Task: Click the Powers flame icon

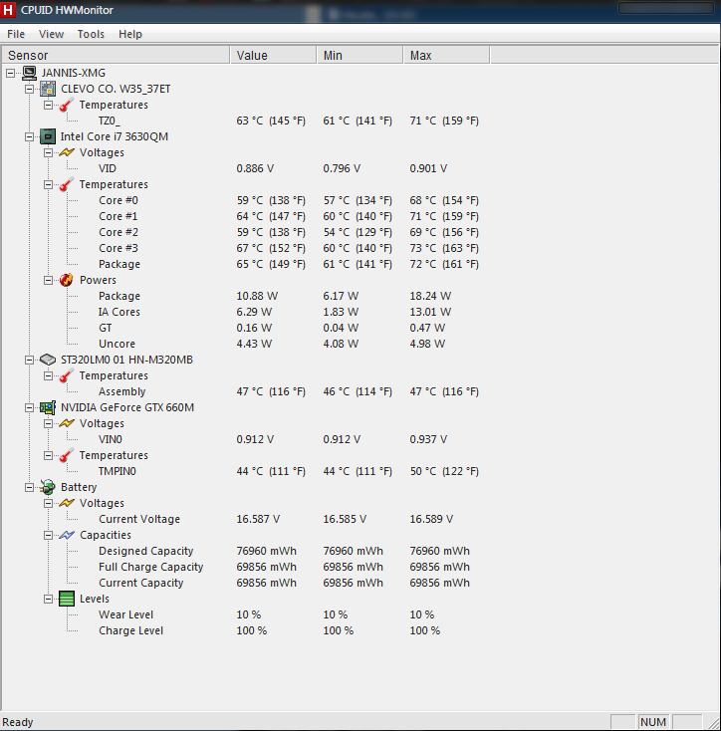Action: click(67, 280)
